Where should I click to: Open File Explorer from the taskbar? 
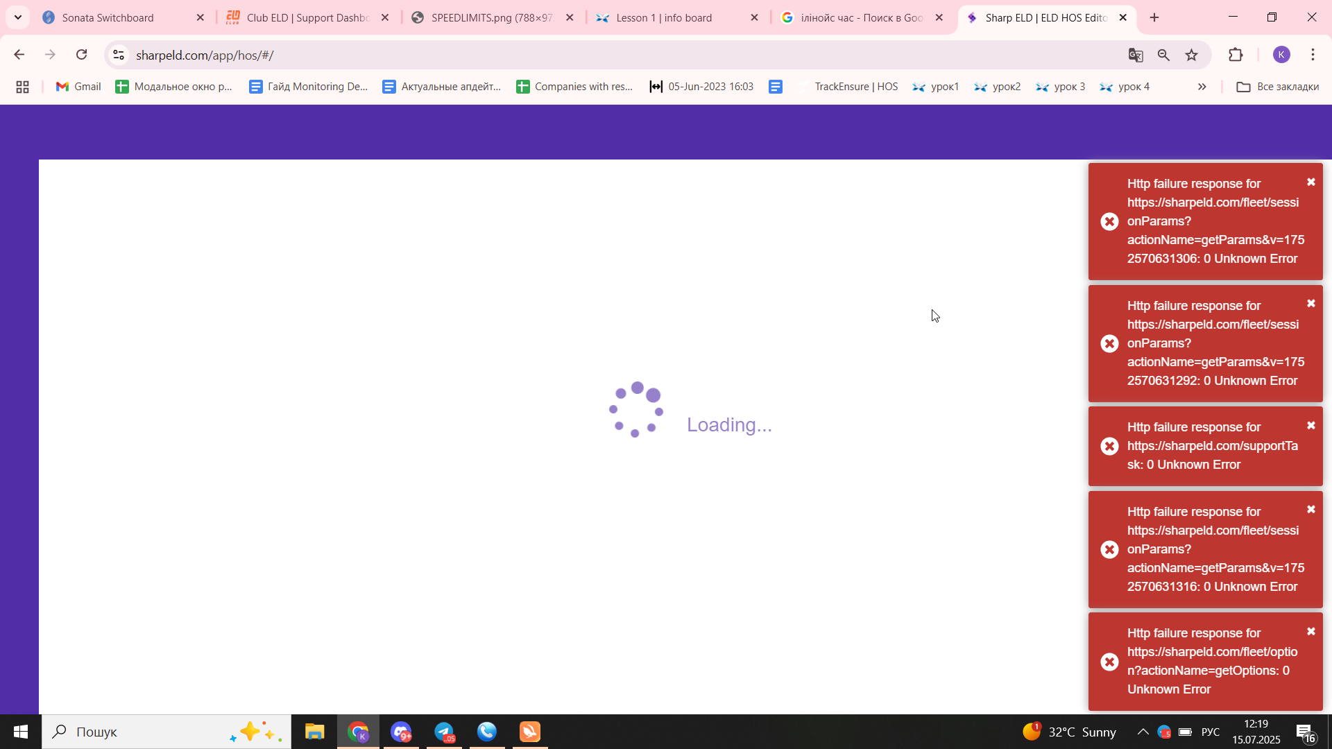[314, 732]
